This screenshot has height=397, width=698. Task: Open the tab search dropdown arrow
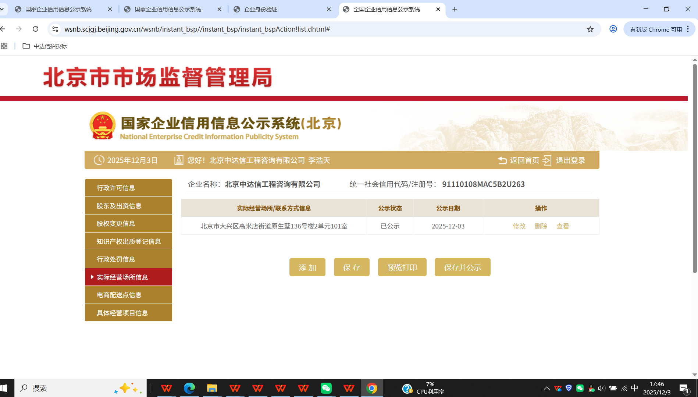coord(2,9)
